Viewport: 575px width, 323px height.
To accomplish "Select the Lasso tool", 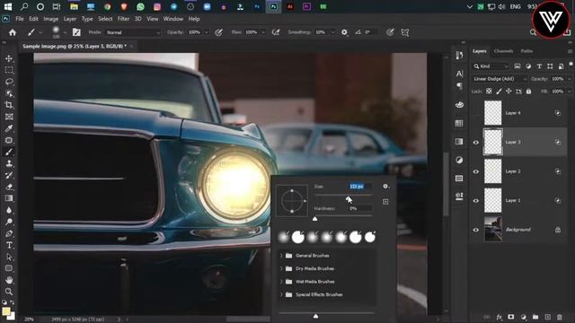I will click(9, 82).
